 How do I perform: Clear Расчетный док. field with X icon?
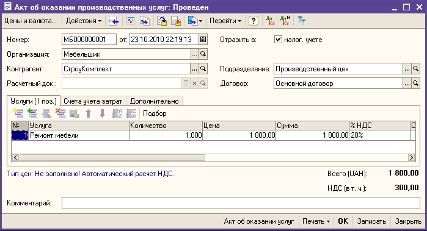(194, 84)
